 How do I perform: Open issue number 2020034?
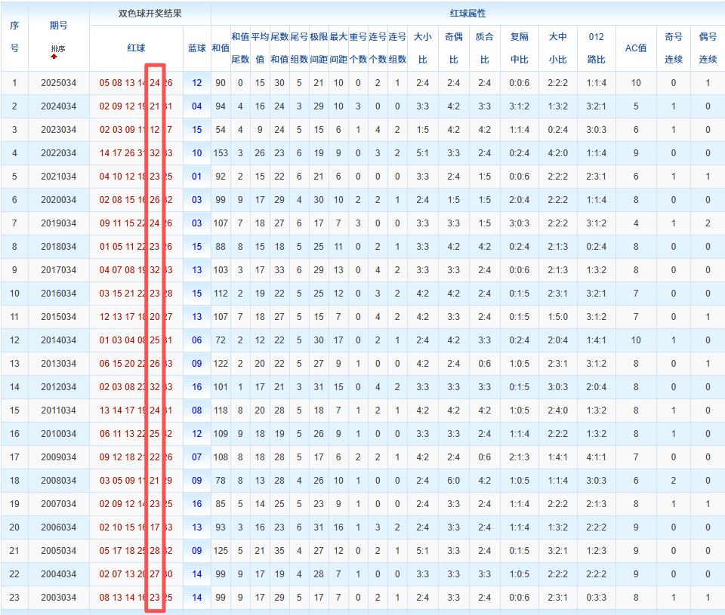pos(59,200)
